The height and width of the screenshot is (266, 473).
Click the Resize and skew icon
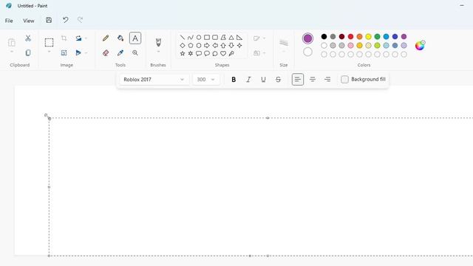(64, 52)
